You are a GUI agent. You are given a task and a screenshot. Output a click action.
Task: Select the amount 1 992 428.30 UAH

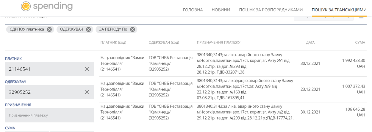(354, 63)
